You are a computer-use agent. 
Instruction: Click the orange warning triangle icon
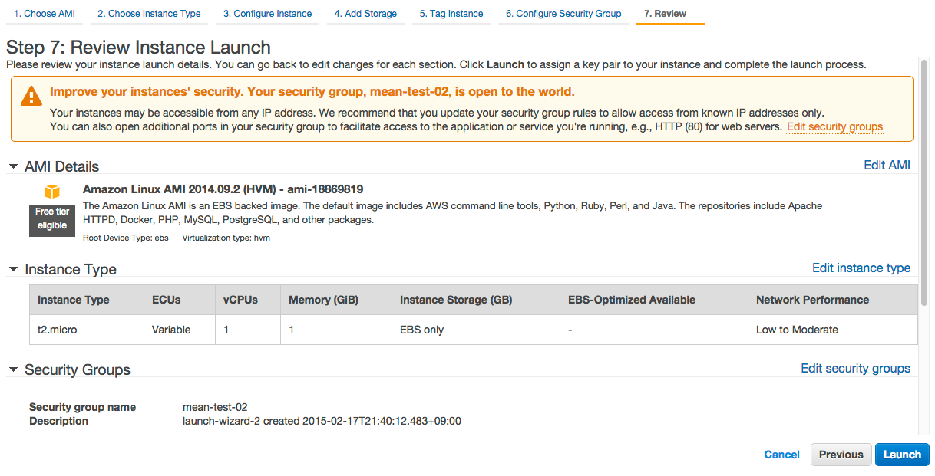pos(31,95)
